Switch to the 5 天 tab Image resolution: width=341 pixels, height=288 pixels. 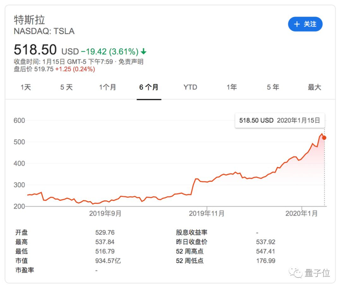66,87
